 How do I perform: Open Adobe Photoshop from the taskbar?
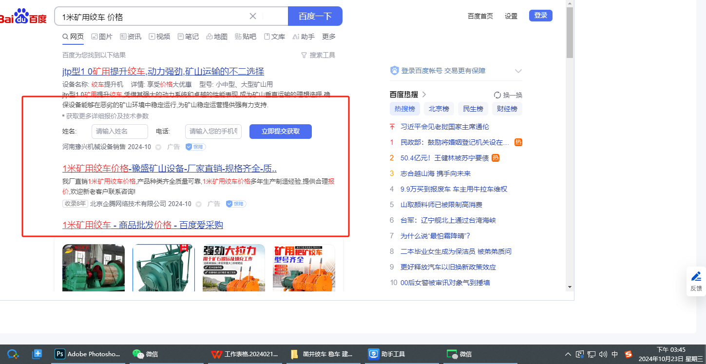point(88,354)
